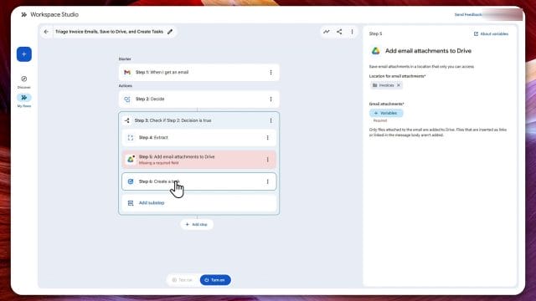Remove the Invoices folder chip
The height and width of the screenshot is (301, 536).
399,85
